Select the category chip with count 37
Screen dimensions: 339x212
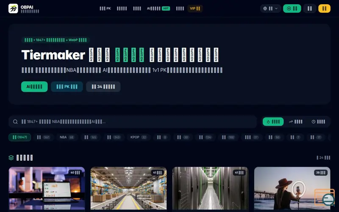pyautogui.click(x=252, y=137)
